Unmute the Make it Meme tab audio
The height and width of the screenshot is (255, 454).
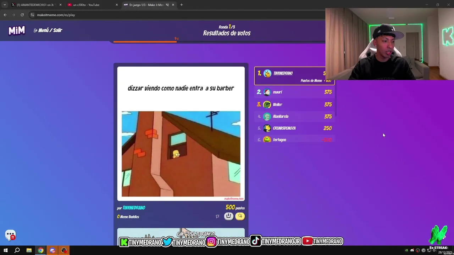(x=167, y=5)
